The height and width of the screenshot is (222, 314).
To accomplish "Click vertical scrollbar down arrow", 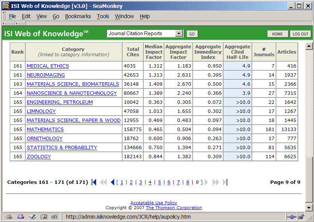I will click(309, 208).
